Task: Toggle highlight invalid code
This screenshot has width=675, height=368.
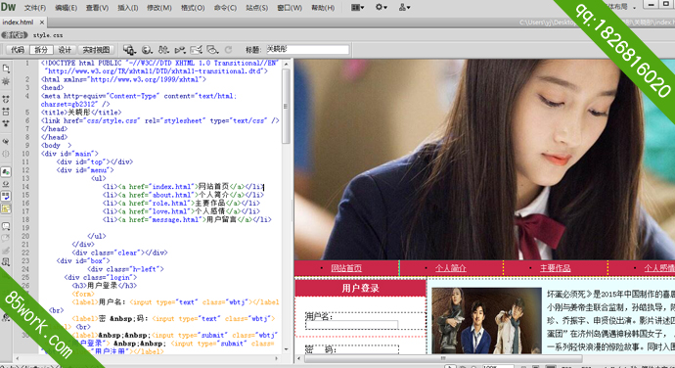Action: tap(6, 184)
